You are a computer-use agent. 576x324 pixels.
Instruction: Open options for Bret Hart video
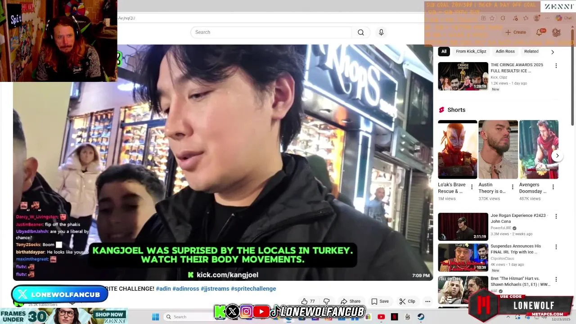pos(556,279)
